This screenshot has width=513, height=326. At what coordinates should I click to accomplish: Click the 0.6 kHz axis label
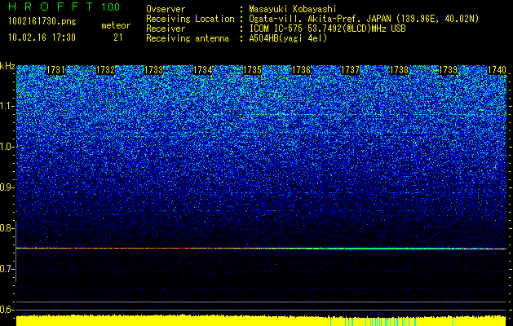click(6, 310)
